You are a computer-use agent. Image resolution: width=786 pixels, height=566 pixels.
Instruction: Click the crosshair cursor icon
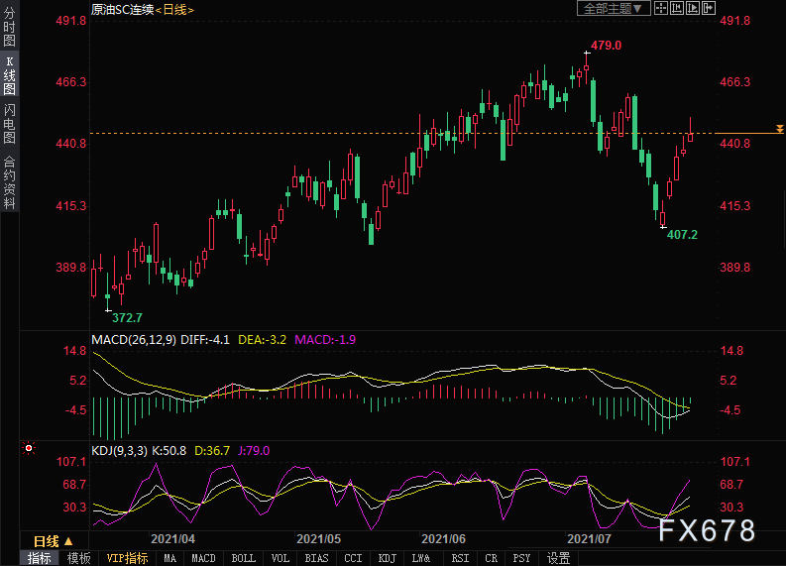click(661, 8)
